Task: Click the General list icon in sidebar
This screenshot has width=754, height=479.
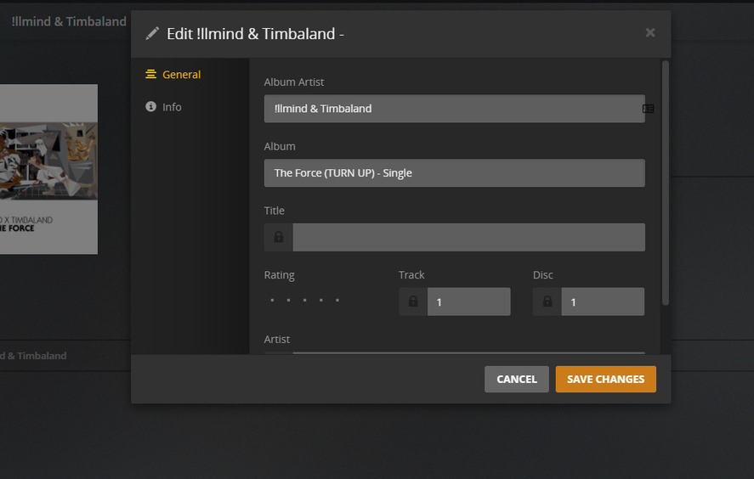Action: [151, 74]
